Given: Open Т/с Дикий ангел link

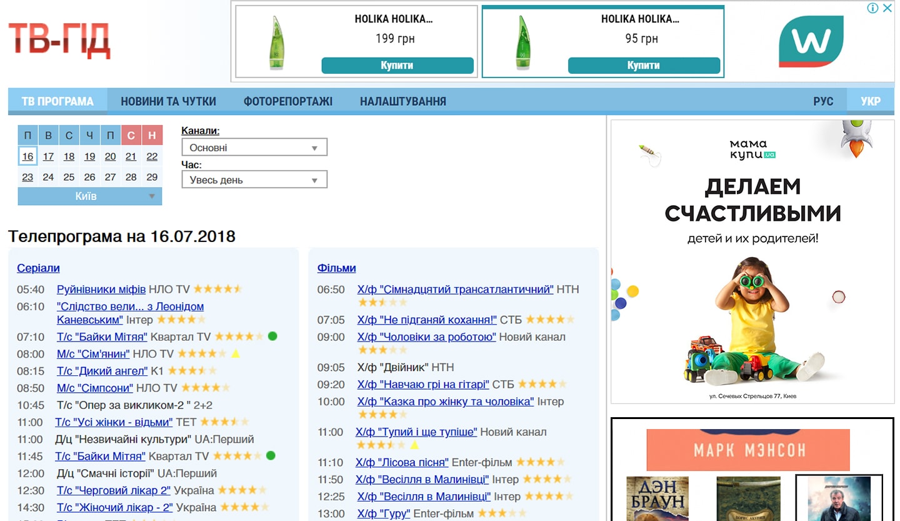Looking at the screenshot, I should pyautogui.click(x=102, y=371).
